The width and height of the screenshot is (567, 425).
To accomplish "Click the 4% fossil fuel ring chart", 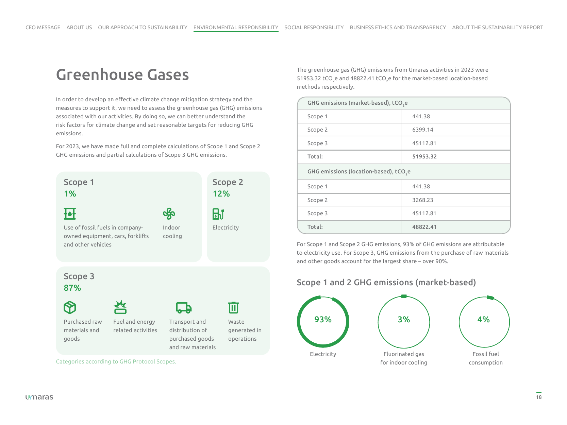I will 484,322.
